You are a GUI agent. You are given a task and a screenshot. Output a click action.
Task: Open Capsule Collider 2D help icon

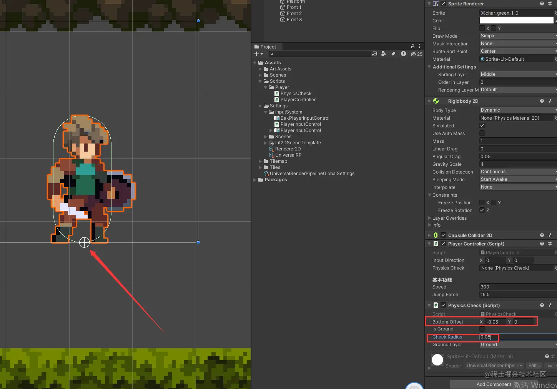pyautogui.click(x=542, y=235)
